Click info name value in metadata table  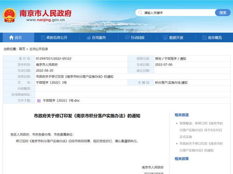(75, 77)
